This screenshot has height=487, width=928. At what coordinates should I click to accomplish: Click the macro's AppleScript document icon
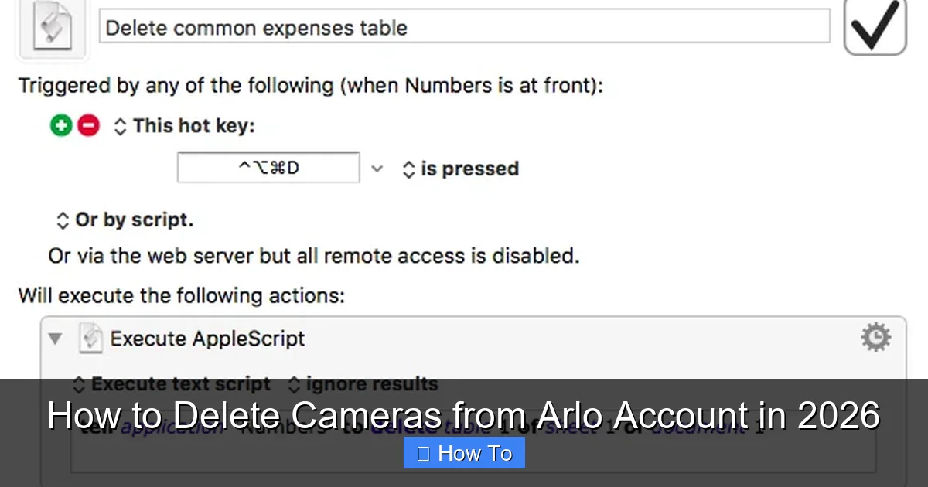pos(51,26)
